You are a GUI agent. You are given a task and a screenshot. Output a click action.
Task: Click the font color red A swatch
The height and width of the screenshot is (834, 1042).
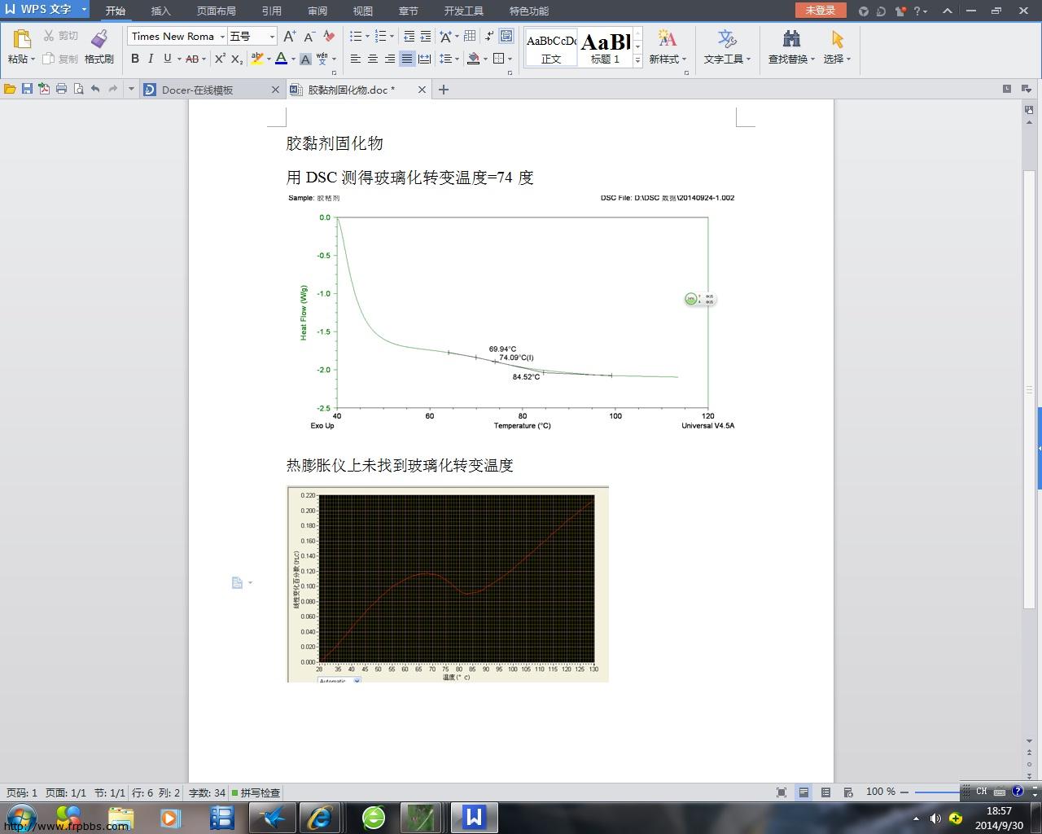[x=281, y=59]
